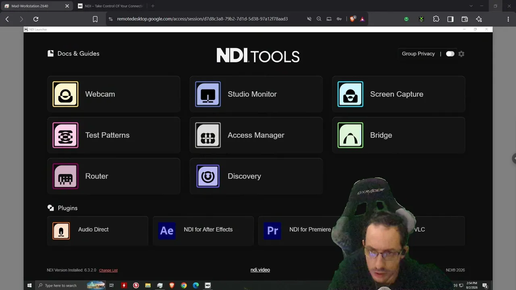Click the Docs & Guides document icon
Viewport: 516px width, 290px height.
(50, 54)
